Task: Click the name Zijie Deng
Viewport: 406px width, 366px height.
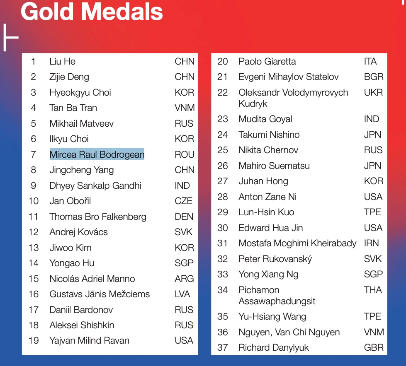Action: click(x=69, y=77)
